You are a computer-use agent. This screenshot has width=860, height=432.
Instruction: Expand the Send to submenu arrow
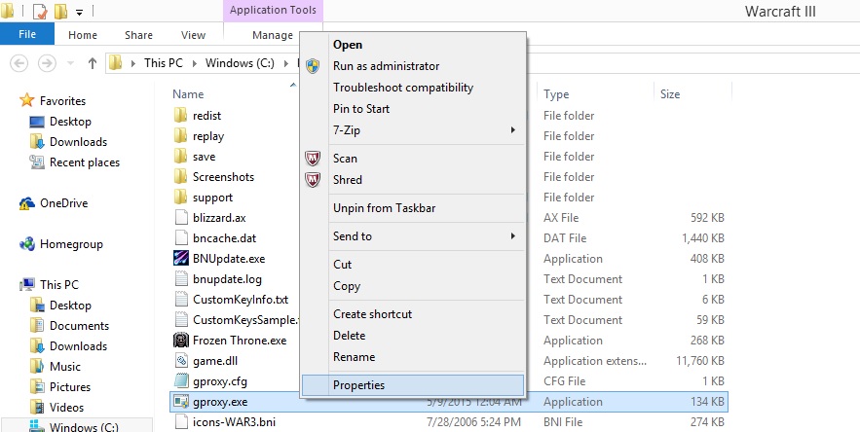[x=513, y=235]
